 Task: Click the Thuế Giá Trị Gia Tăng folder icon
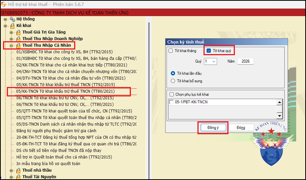pos(18,33)
